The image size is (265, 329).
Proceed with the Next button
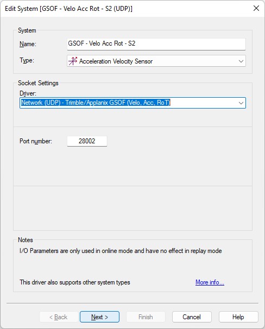[x=99, y=317]
